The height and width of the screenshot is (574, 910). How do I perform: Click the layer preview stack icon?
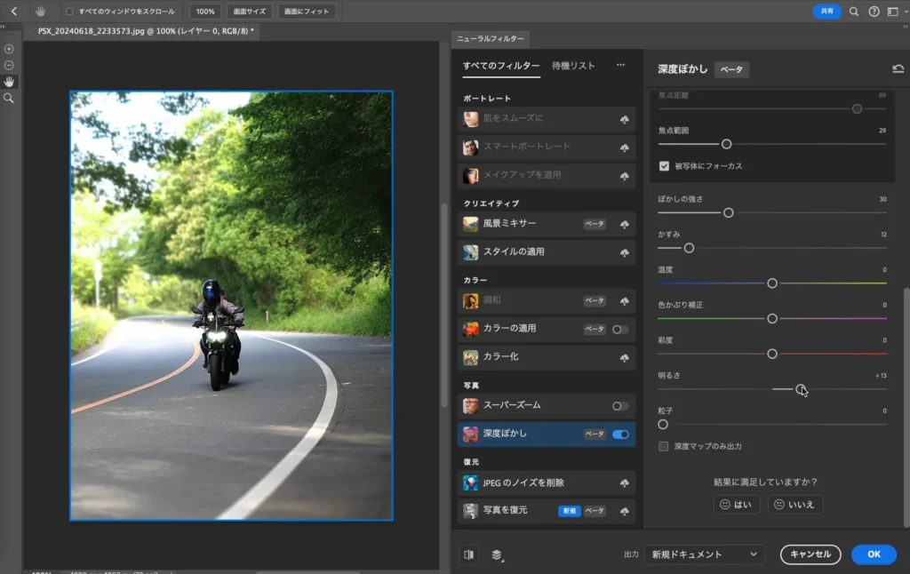[x=497, y=554]
